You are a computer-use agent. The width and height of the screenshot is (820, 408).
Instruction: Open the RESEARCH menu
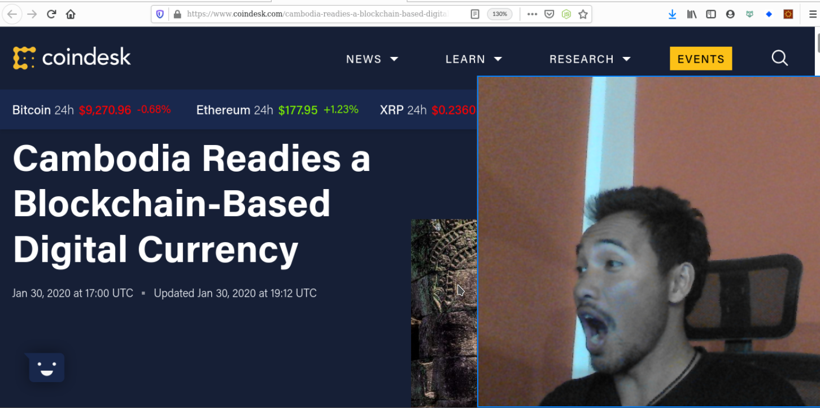[582, 59]
